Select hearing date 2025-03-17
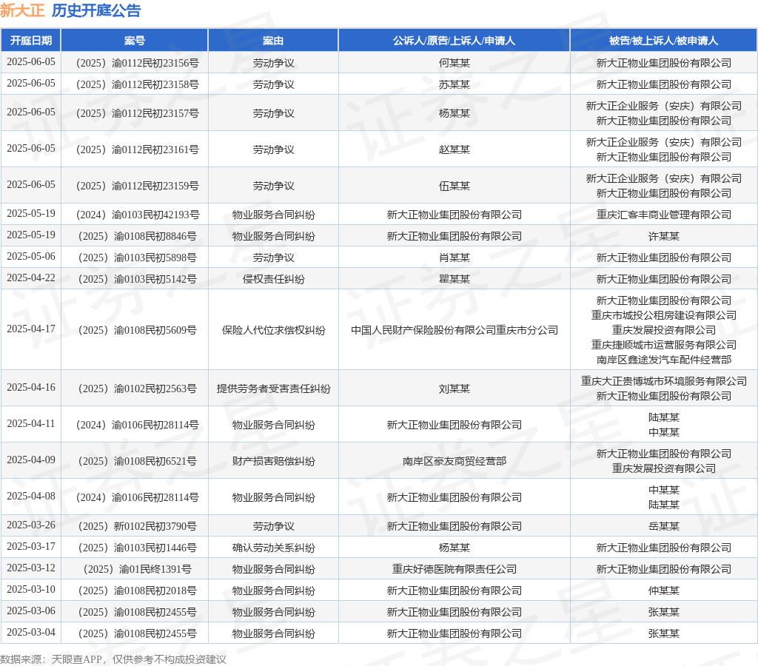 point(31,546)
